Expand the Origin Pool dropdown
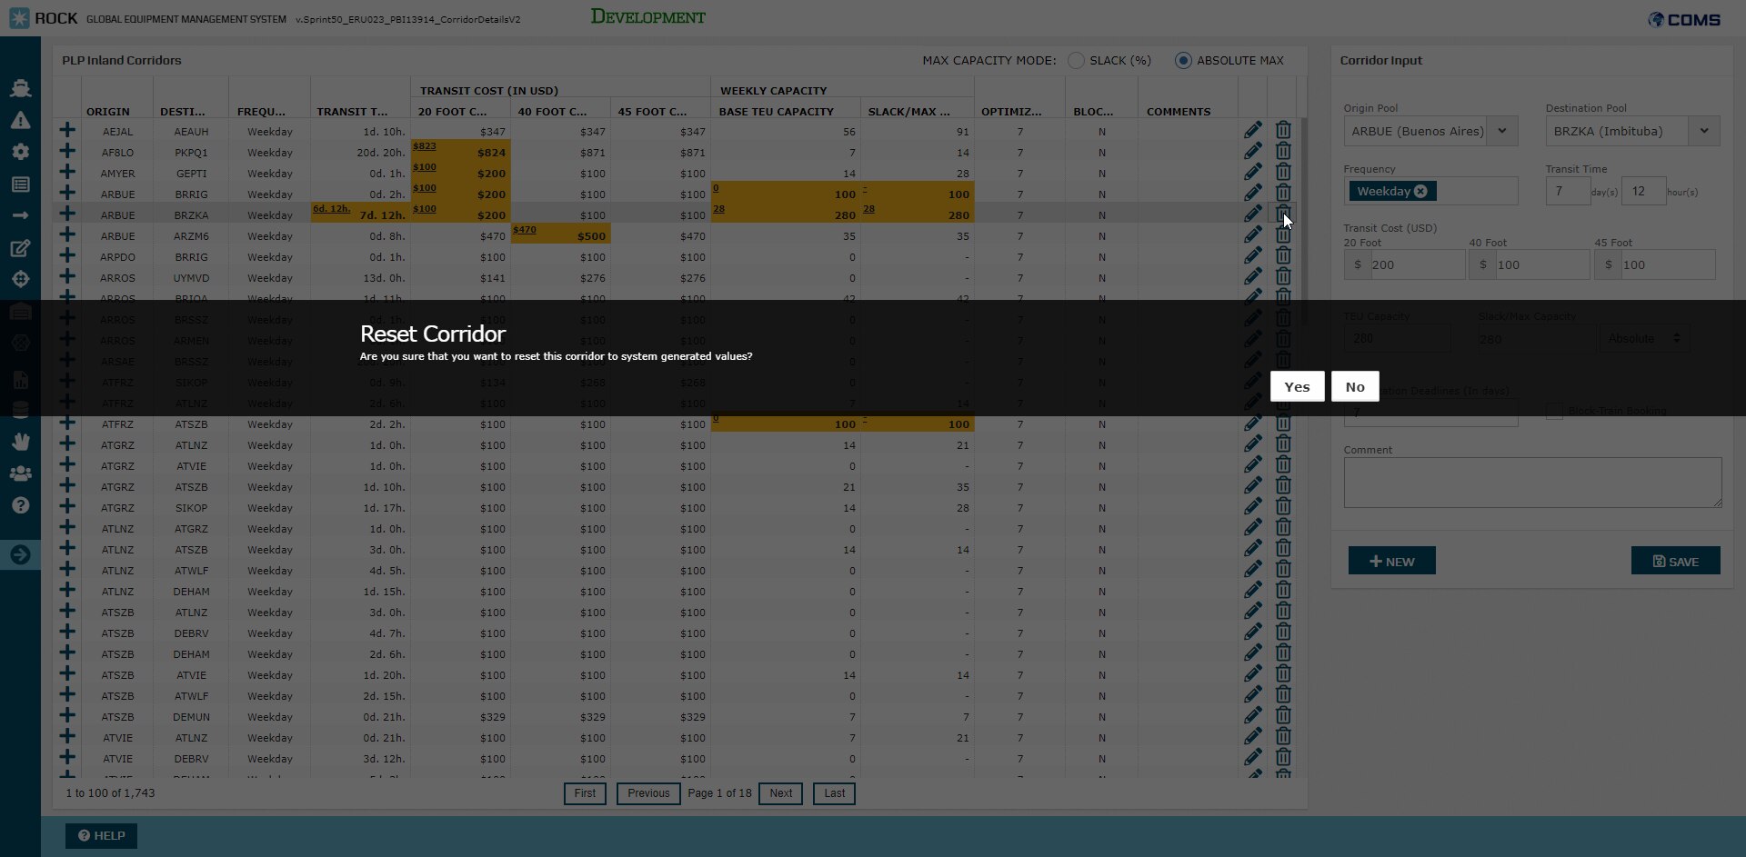Image resolution: width=1746 pixels, height=857 pixels. (1502, 131)
